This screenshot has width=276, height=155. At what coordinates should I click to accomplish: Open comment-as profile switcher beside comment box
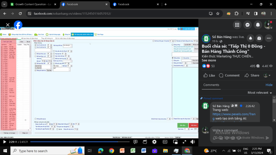(x=205, y=131)
